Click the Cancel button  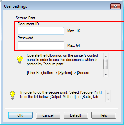48,115
